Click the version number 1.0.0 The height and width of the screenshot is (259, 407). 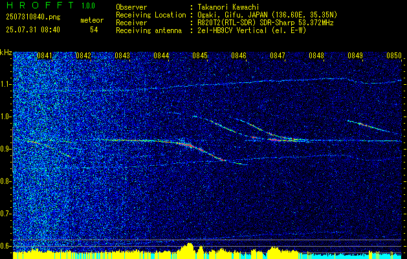tap(88, 6)
